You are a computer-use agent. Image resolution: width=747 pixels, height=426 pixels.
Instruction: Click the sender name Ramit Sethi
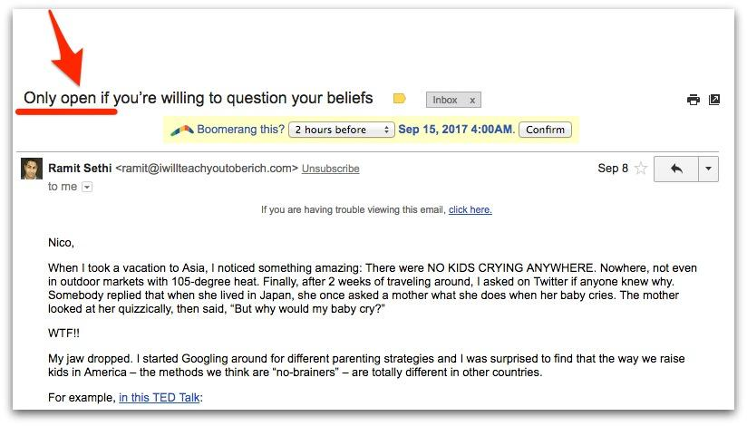click(x=80, y=168)
